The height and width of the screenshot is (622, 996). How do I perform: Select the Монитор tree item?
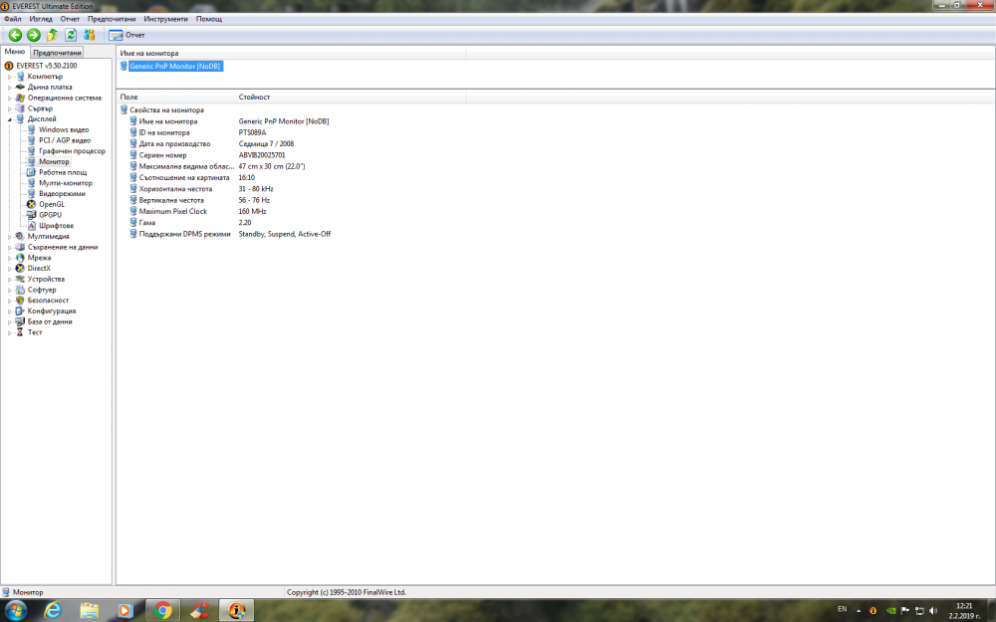54,162
